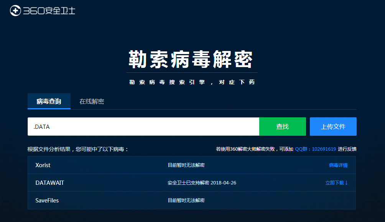Select the SaveFiles virus result name
This screenshot has height=222, width=385.
coord(47,201)
